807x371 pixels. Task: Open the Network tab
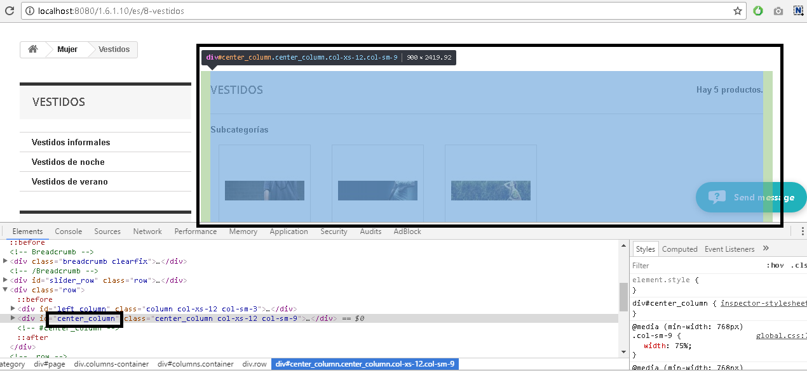(147, 231)
